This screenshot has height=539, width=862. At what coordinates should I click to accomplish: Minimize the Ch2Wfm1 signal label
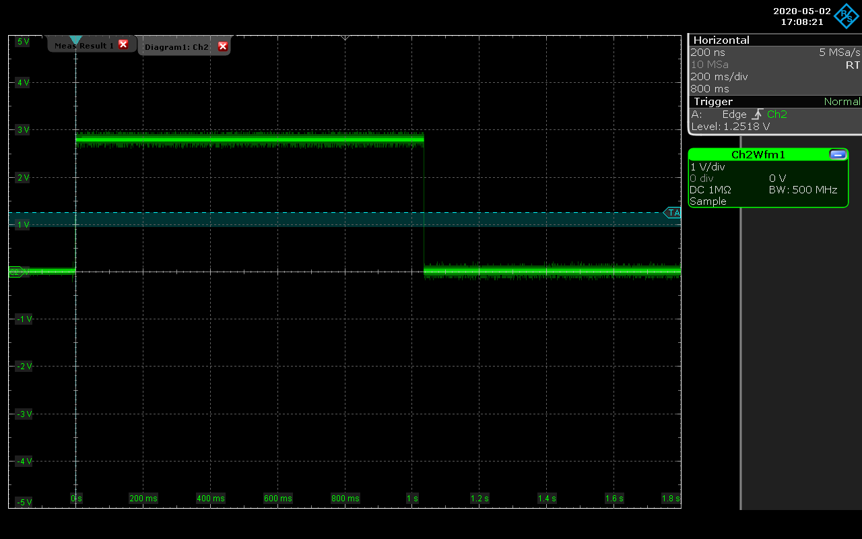(838, 154)
